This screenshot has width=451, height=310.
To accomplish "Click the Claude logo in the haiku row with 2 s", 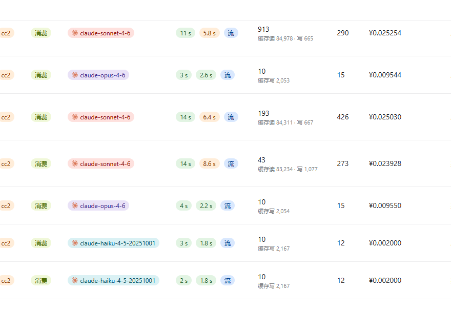I will coord(75,280).
